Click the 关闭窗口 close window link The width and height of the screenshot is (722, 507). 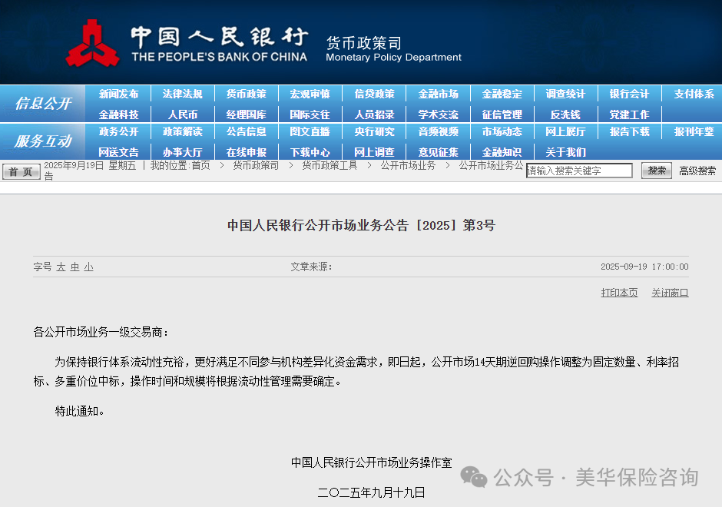669,292
